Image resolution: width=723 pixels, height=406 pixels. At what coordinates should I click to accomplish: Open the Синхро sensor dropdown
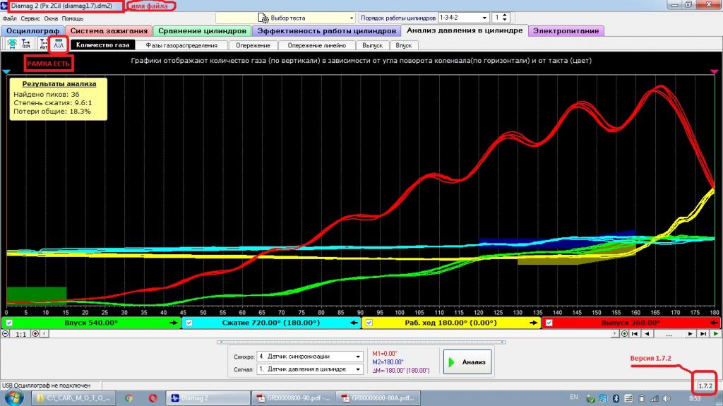(x=358, y=356)
